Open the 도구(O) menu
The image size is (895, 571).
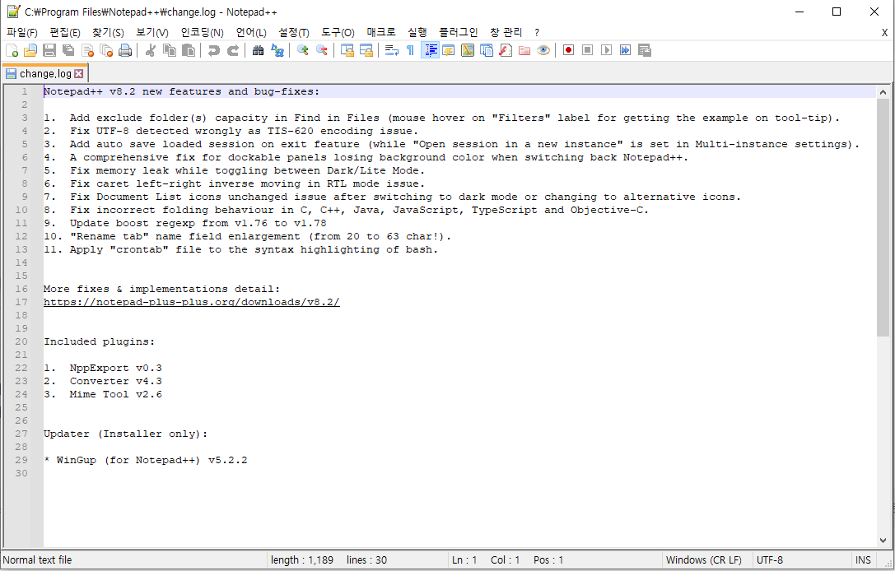338,33
